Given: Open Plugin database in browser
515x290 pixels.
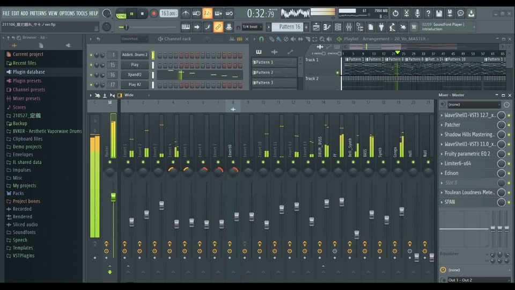Looking at the screenshot, I should [x=28, y=72].
